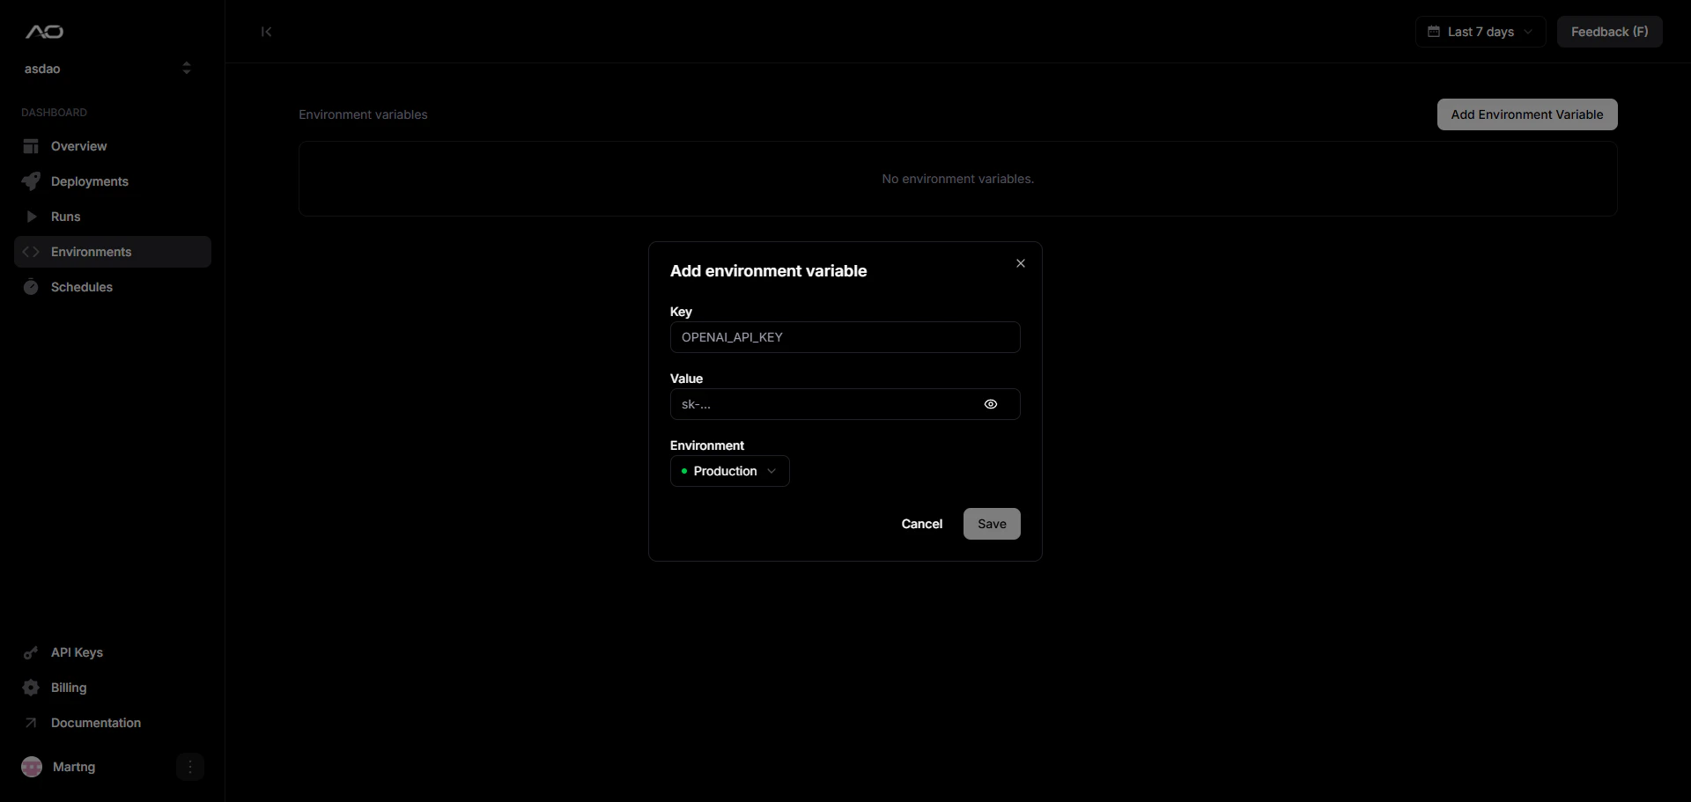Collapse the sidebar with the arrow icon
The image size is (1691, 802).
pos(266,32)
